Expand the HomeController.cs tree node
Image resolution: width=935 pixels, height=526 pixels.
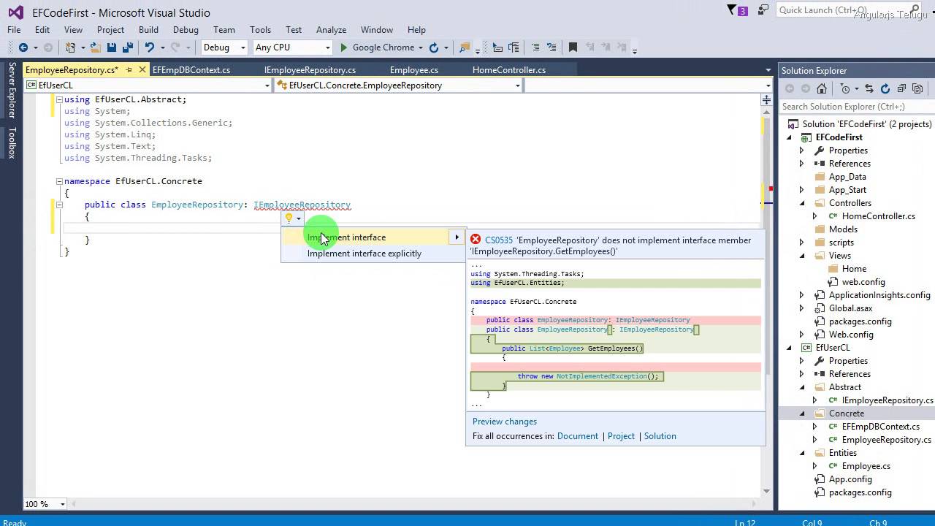(x=815, y=216)
